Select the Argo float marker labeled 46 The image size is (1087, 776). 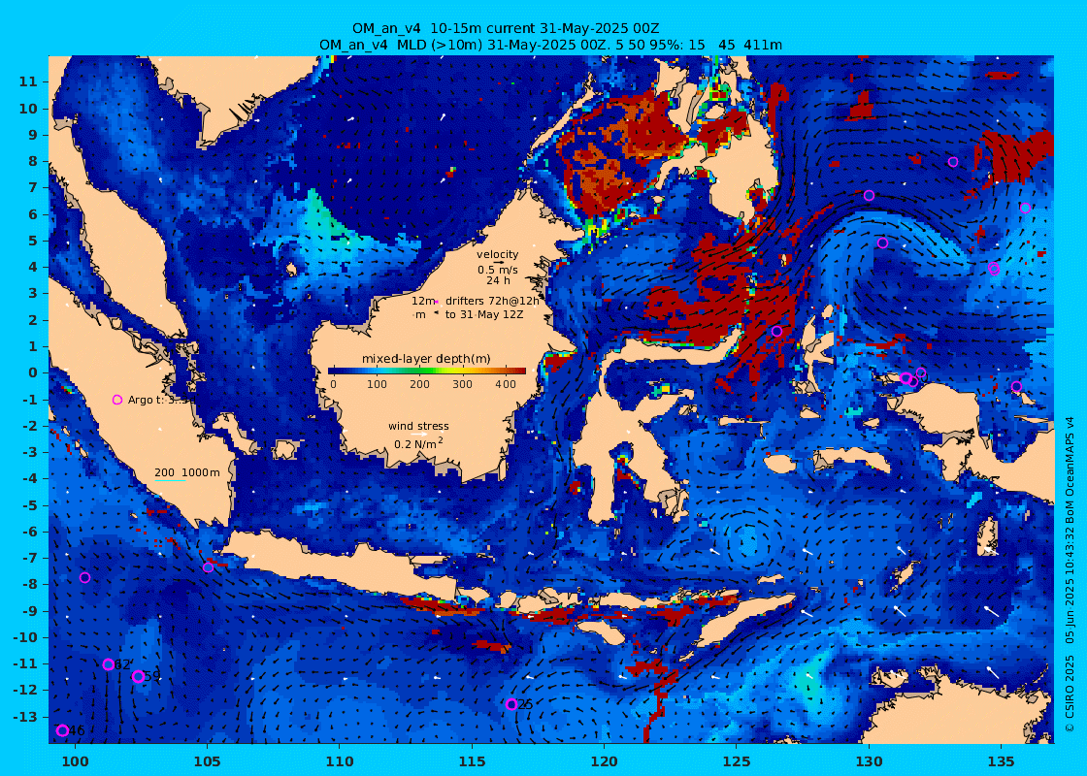coord(62,730)
